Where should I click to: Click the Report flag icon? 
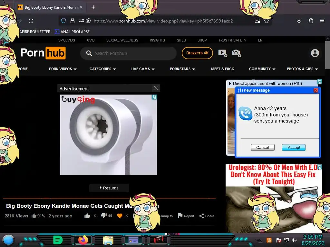(180, 216)
